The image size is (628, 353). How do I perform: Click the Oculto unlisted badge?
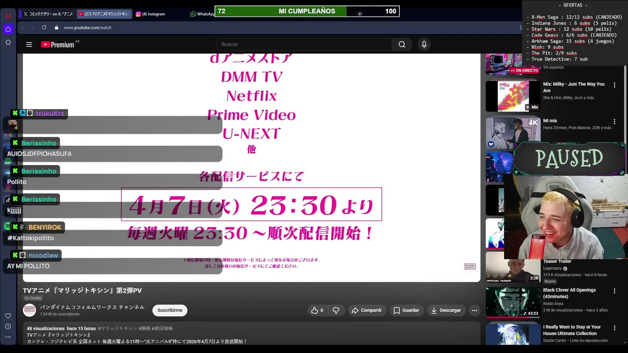click(33, 298)
